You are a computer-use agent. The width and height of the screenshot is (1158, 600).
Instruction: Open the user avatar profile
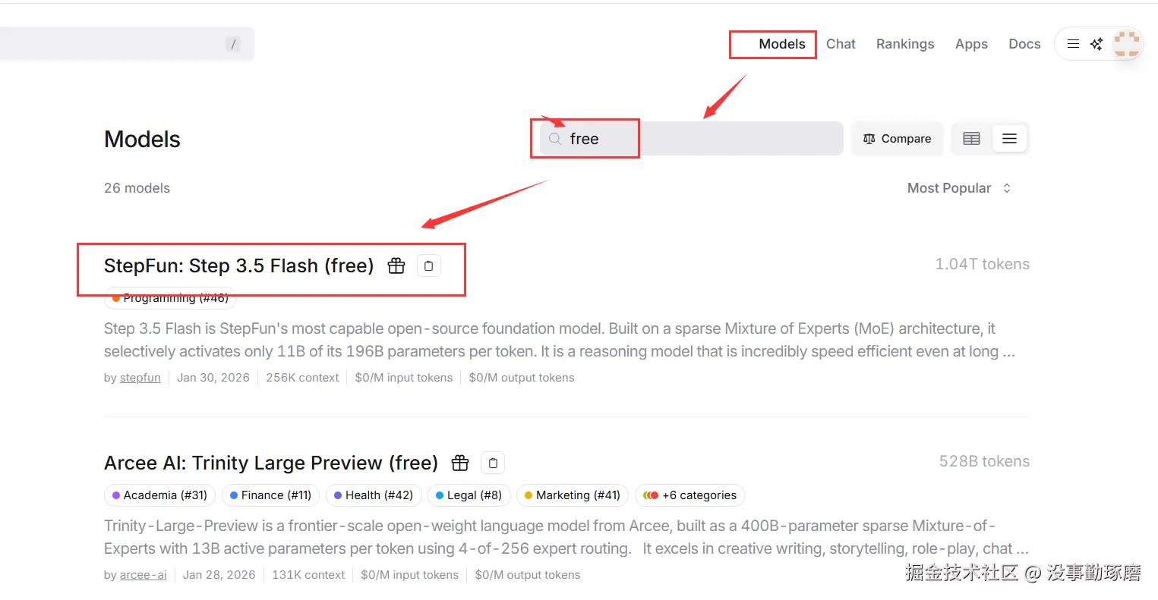pyautogui.click(x=1127, y=43)
